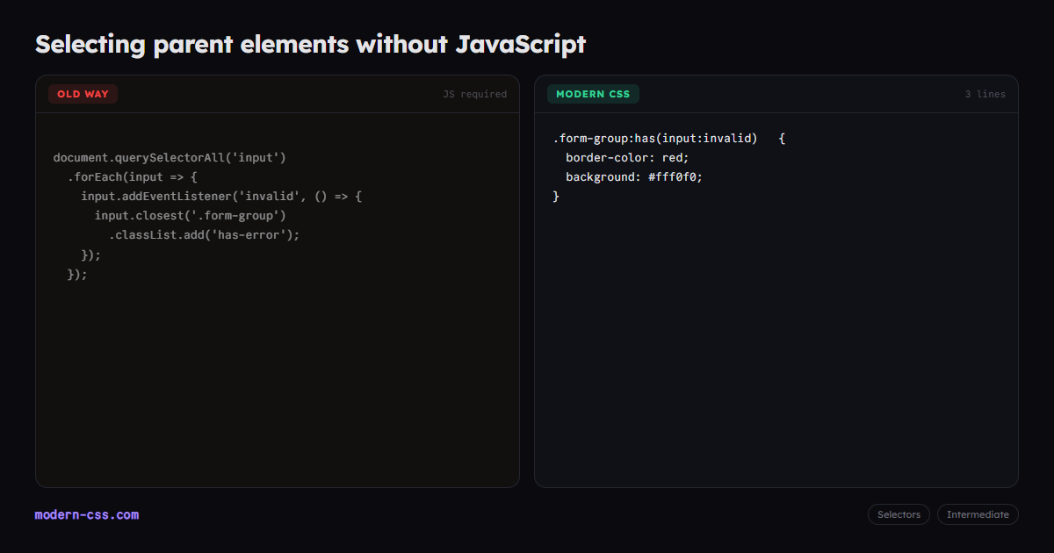Click the MODERN CSS badge

[x=593, y=94]
